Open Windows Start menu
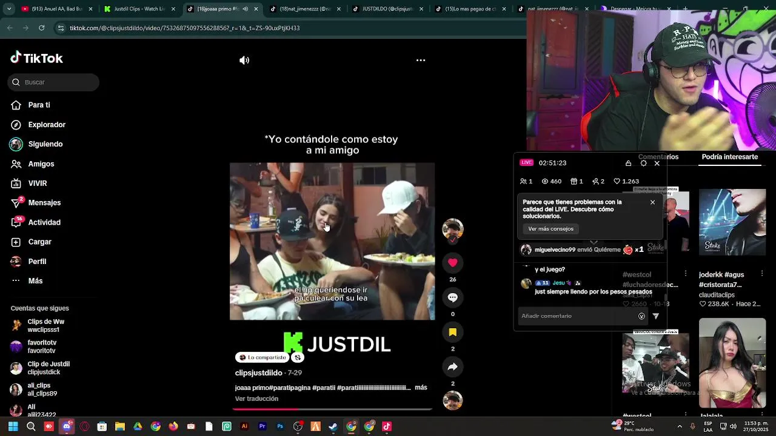Viewport: 776px width, 436px height. (x=13, y=426)
